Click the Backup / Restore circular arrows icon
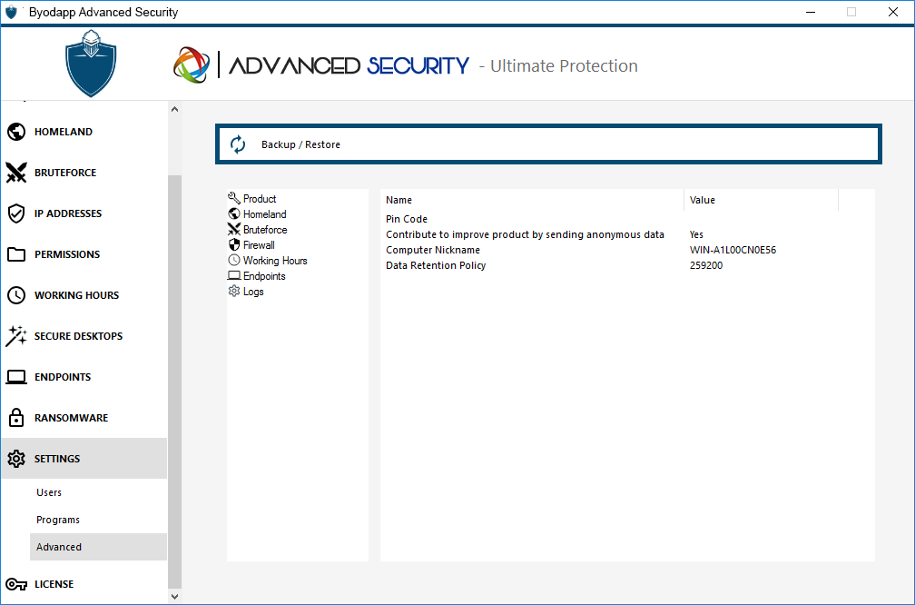This screenshot has height=605, width=915. (238, 144)
